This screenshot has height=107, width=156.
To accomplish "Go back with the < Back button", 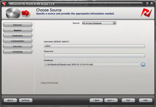I will coord(96,100).
